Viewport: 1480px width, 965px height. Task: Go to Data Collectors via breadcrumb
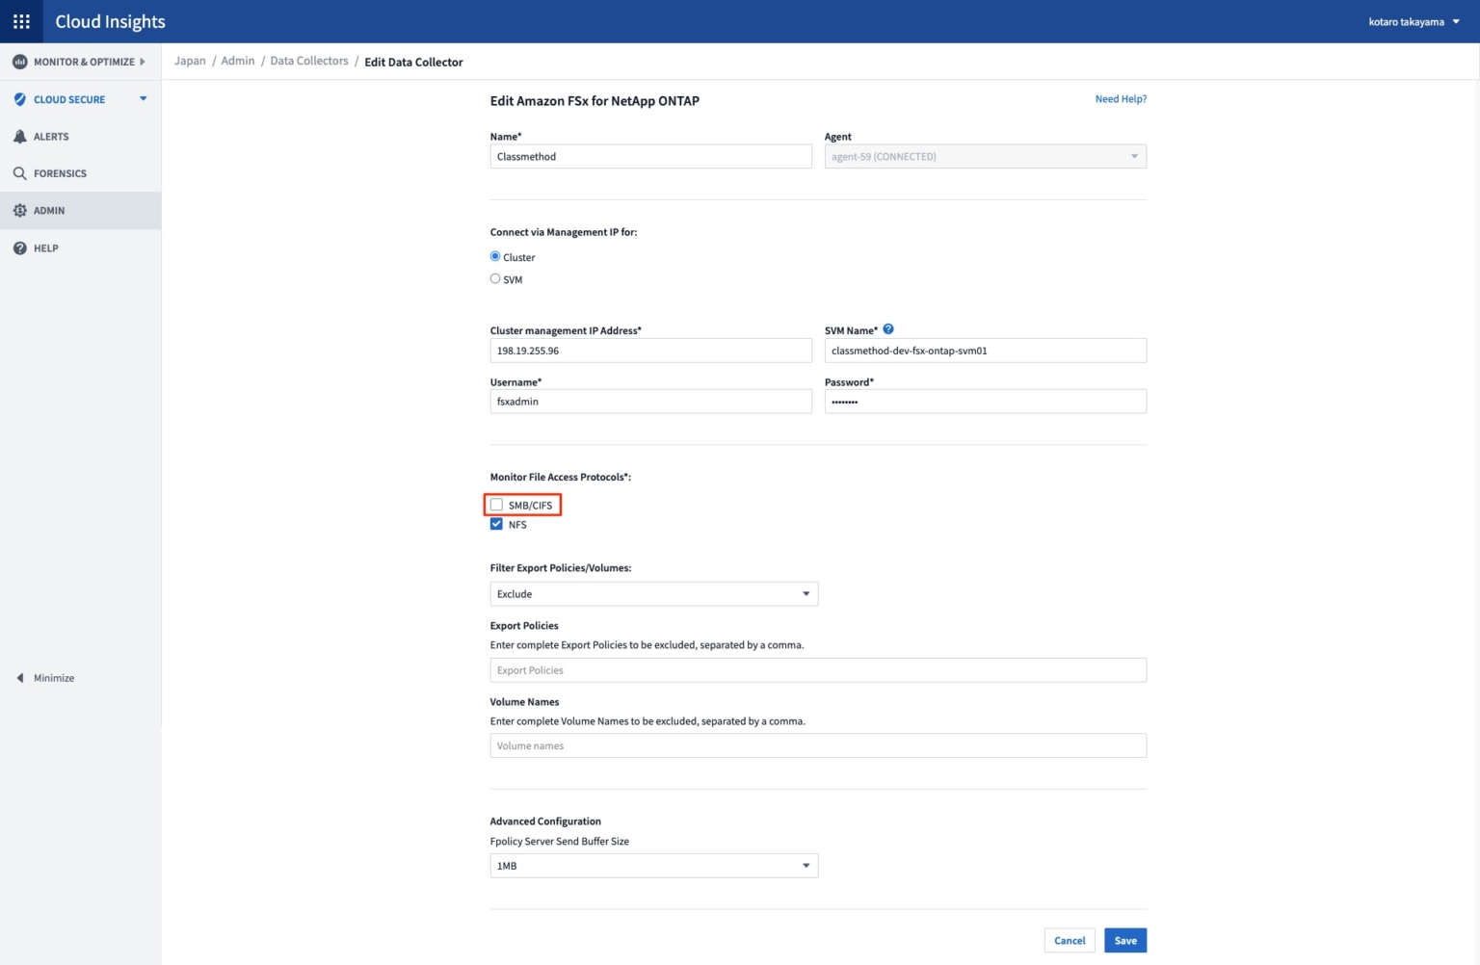tap(308, 60)
